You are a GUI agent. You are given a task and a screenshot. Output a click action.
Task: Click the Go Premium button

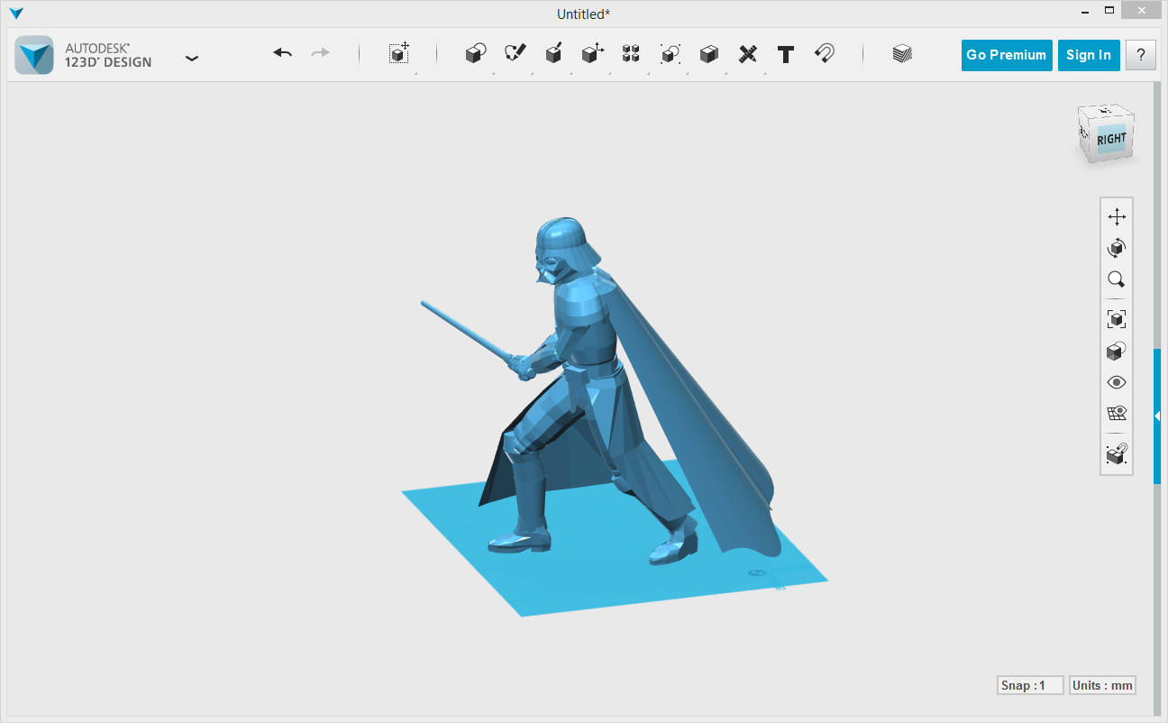pos(1006,55)
